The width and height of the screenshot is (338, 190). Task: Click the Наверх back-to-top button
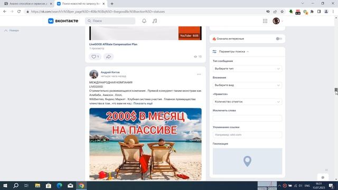[12, 31]
